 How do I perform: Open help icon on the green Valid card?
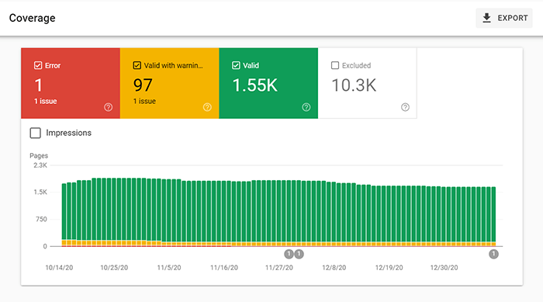click(x=306, y=107)
